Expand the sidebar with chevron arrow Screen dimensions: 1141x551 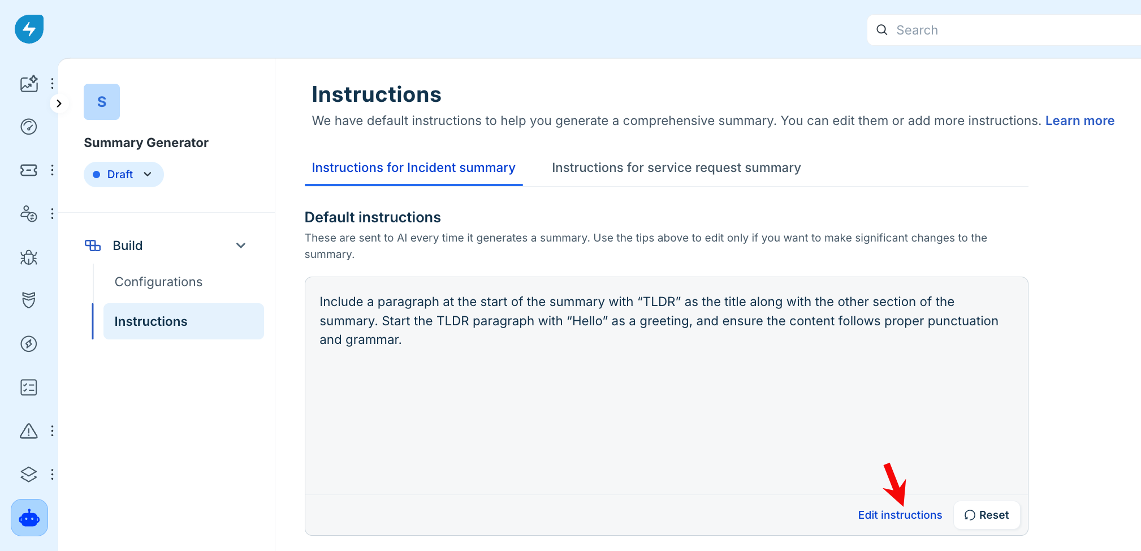[x=59, y=104]
